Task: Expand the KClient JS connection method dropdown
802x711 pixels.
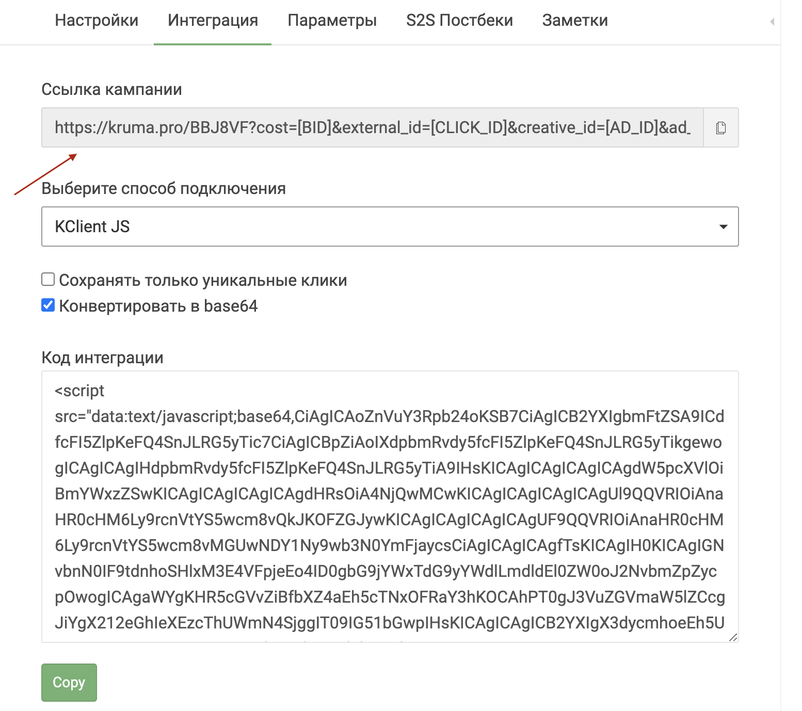Action: [x=390, y=227]
